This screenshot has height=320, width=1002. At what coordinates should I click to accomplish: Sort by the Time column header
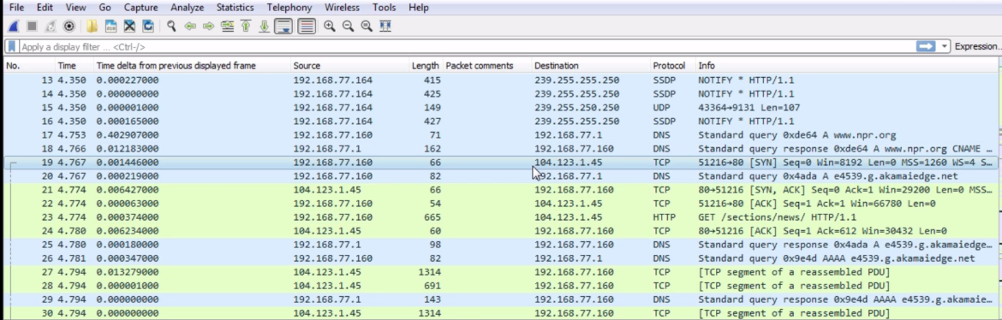point(75,65)
